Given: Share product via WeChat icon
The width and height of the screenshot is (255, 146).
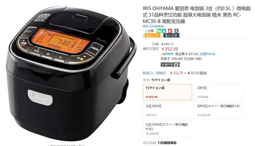Looking at the screenshot, I should 159,31.
